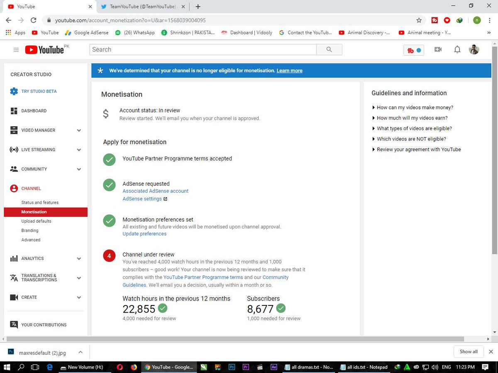Bookmark this page with the star icon
Image resolution: width=498 pixels, height=373 pixels.
click(x=419, y=20)
